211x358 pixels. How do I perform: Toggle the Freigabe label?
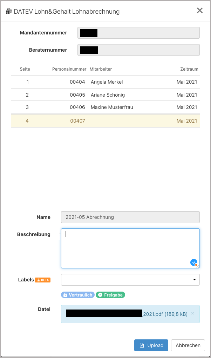(110, 295)
